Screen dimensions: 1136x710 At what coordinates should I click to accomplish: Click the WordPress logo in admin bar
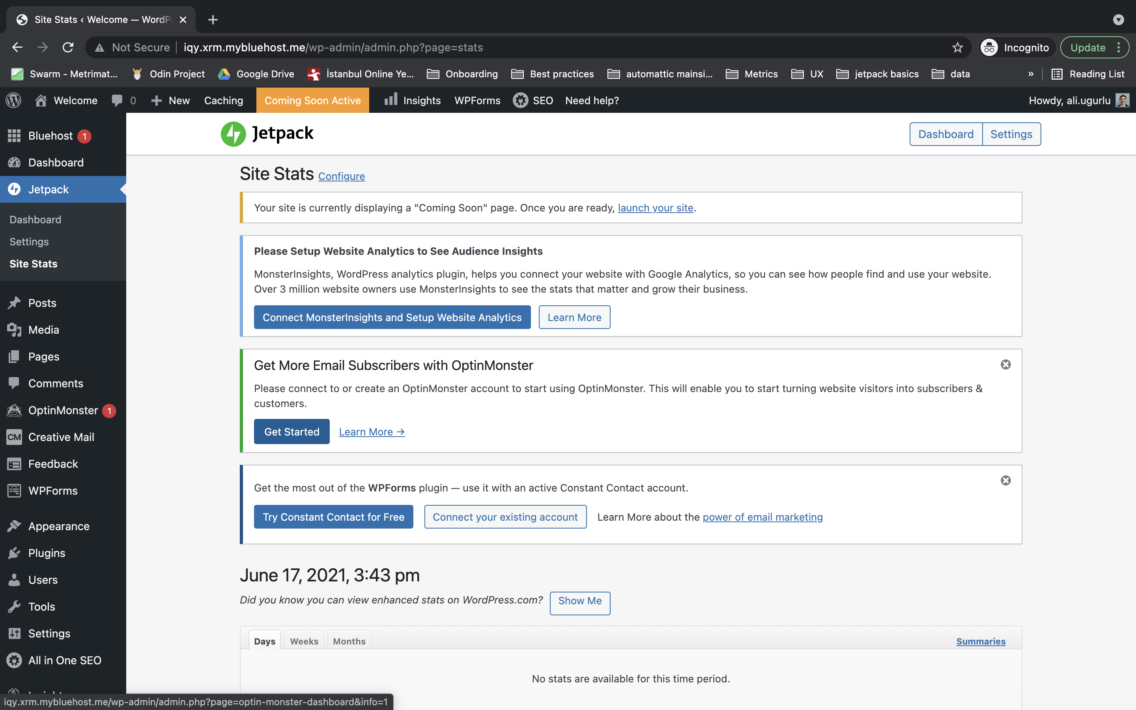pyautogui.click(x=14, y=101)
